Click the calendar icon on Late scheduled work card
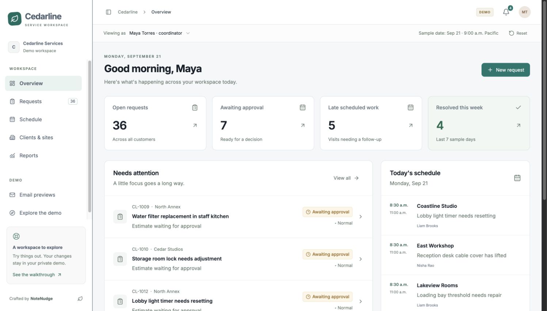Image resolution: width=547 pixels, height=311 pixels. pos(411,108)
